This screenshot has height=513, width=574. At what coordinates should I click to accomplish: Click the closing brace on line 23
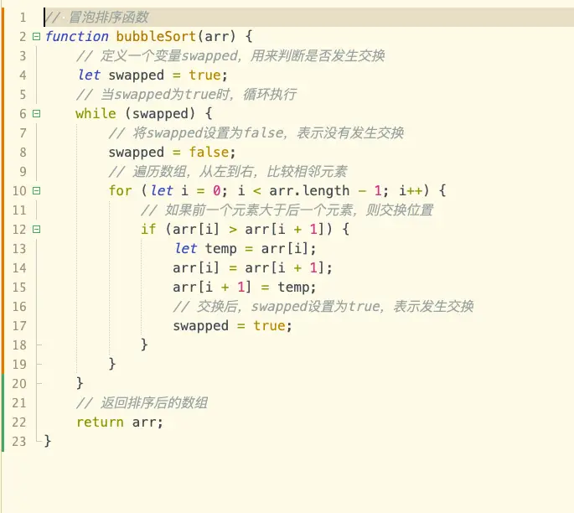pos(48,442)
